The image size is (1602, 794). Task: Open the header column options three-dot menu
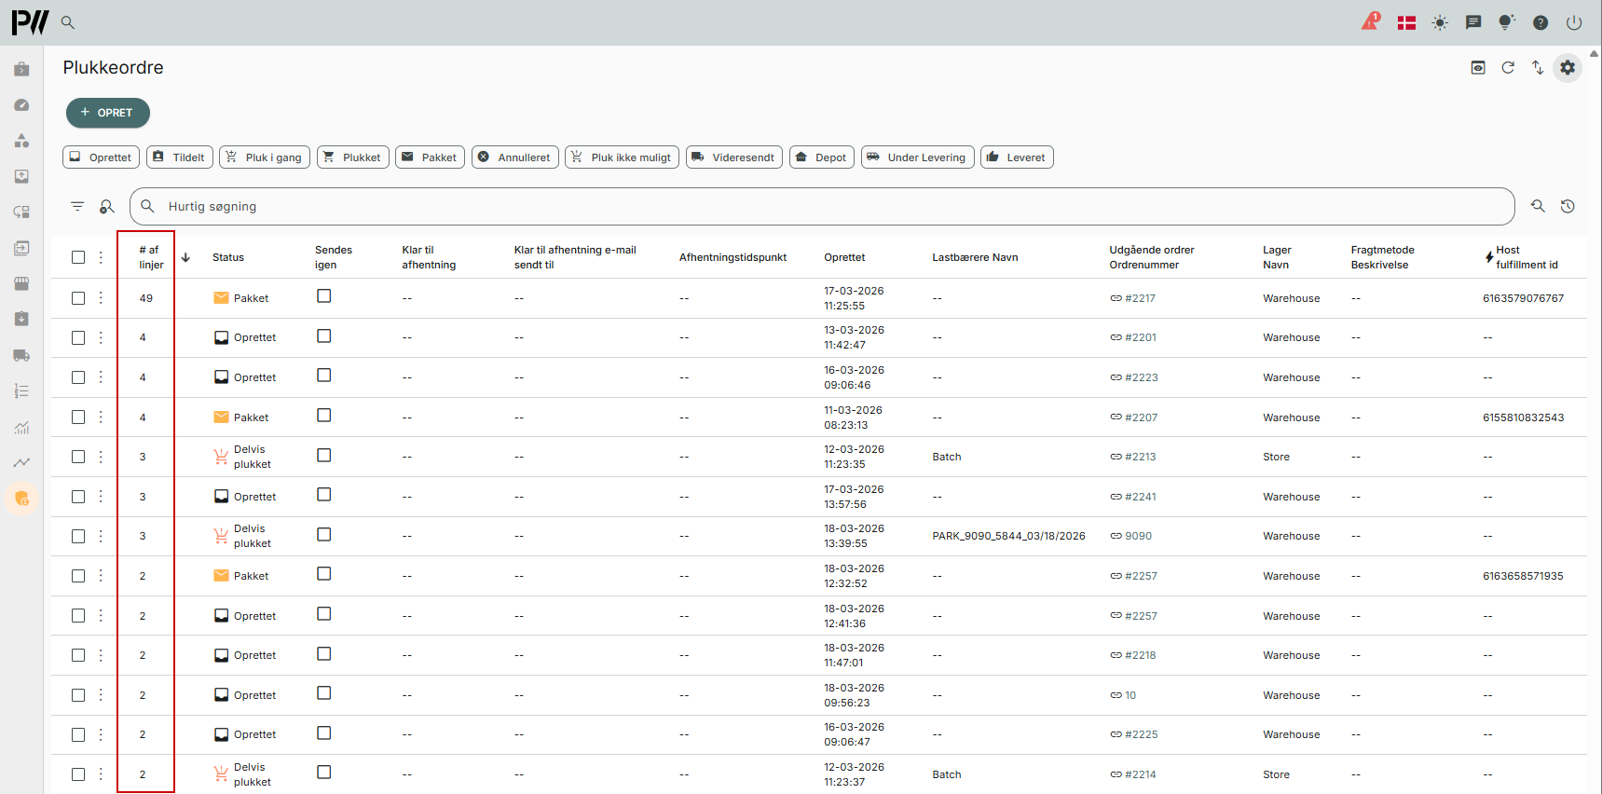point(101,257)
